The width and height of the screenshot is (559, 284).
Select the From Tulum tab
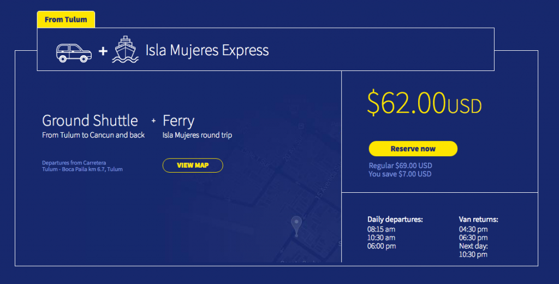click(x=66, y=20)
